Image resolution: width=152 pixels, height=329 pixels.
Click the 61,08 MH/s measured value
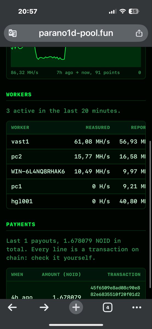click(x=92, y=141)
